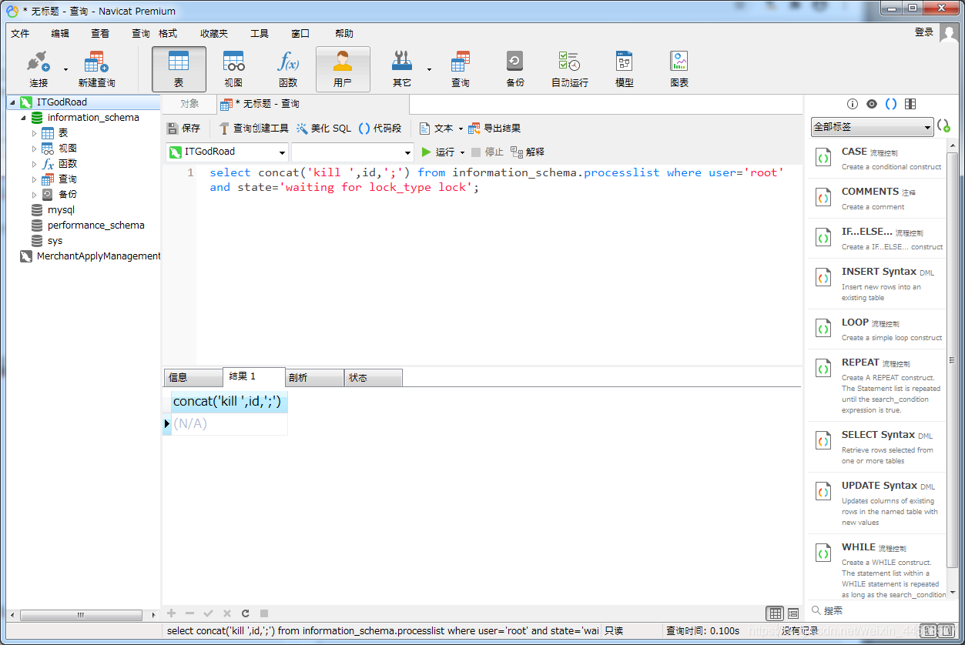Image resolution: width=965 pixels, height=645 pixels.
Task: Open the 收藏夹 favorites menu
Action: (214, 33)
